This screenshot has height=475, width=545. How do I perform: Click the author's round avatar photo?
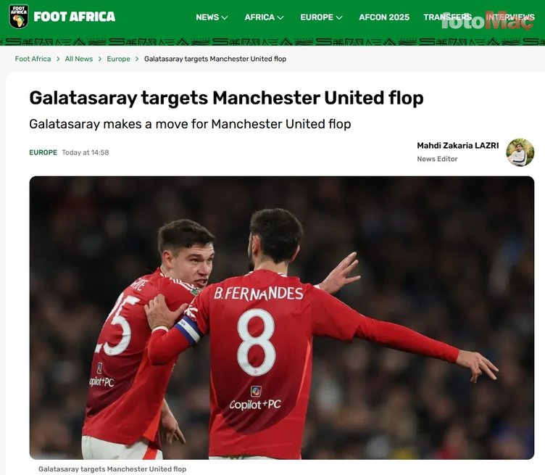point(520,152)
